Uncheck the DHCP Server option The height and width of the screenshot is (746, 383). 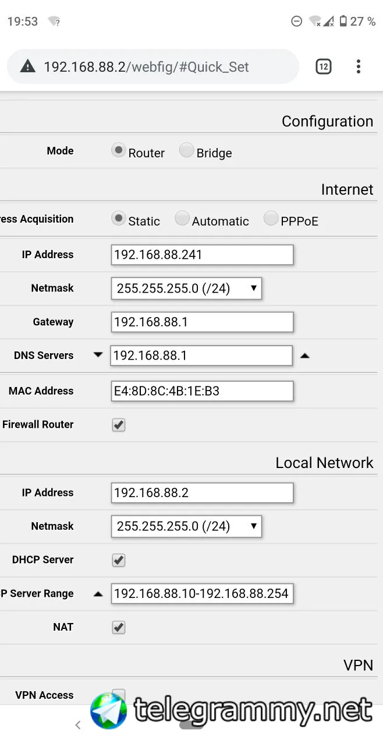(x=119, y=560)
